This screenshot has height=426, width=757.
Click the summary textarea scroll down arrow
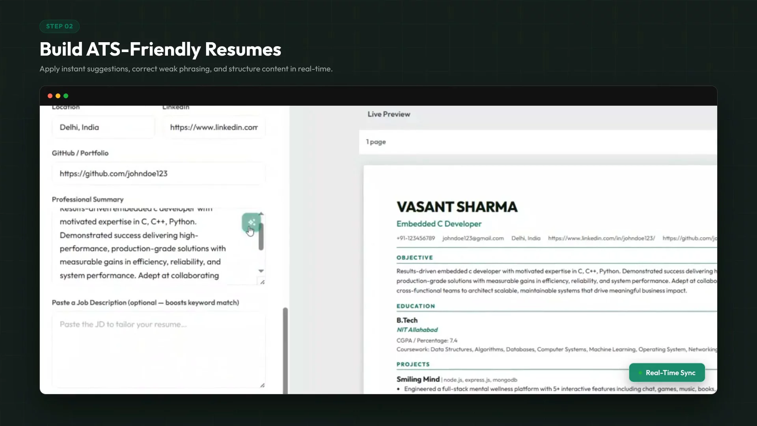[261, 271]
